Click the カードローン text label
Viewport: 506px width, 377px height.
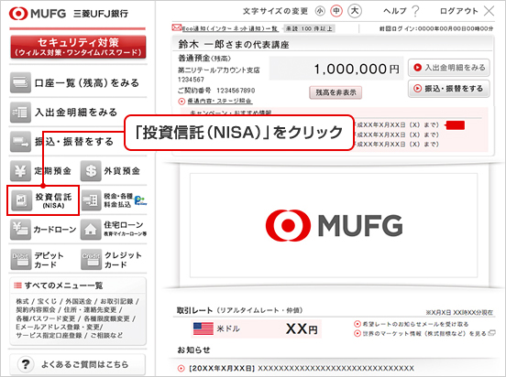(x=55, y=230)
